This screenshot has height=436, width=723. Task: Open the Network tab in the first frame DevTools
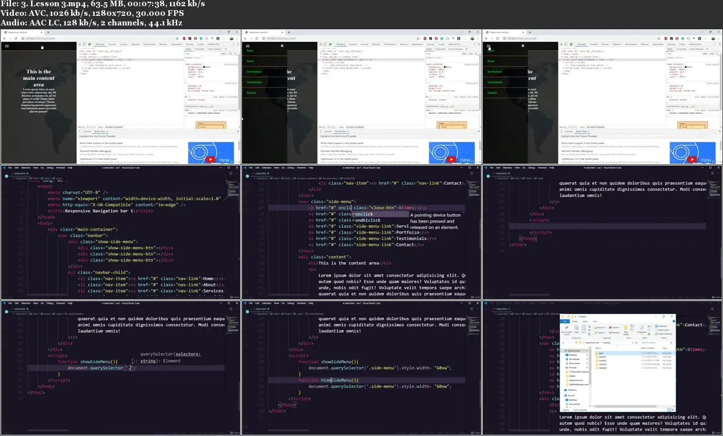pyautogui.click(x=135, y=44)
